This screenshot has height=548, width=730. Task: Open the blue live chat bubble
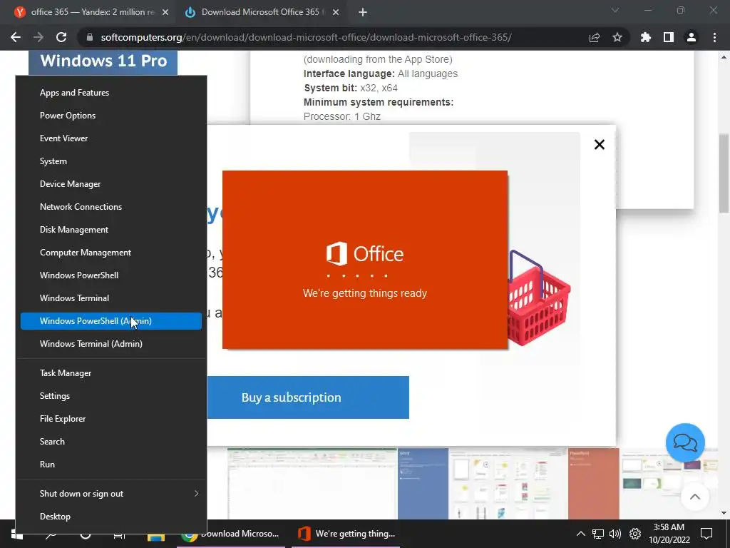click(x=685, y=442)
